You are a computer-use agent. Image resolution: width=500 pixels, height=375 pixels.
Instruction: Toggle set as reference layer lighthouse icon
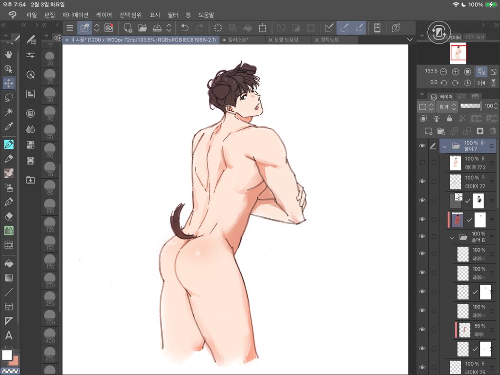(436, 119)
